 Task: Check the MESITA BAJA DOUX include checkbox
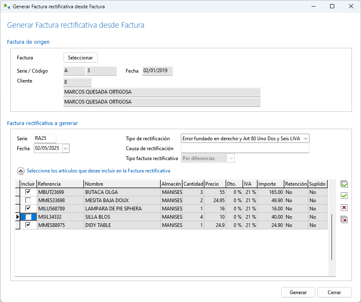point(28,201)
